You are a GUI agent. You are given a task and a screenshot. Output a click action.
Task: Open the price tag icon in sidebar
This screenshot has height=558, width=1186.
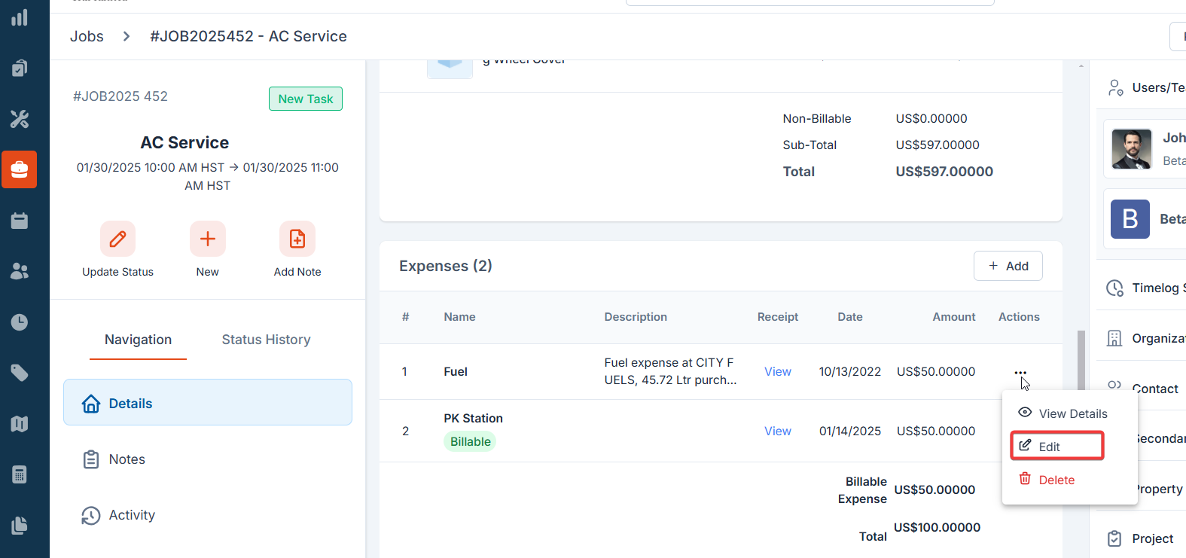tap(20, 373)
